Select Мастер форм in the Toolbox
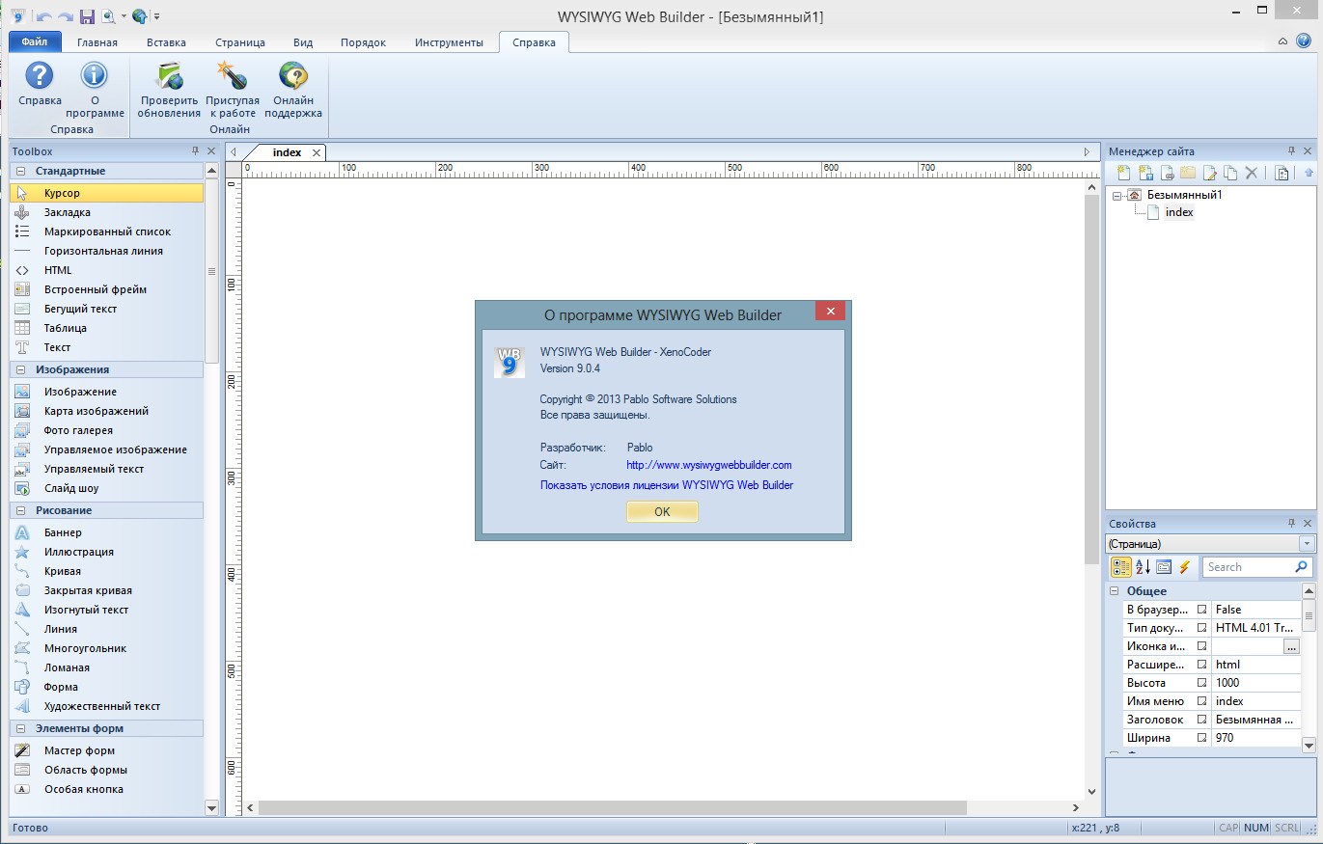The image size is (1323, 844). tap(106, 750)
